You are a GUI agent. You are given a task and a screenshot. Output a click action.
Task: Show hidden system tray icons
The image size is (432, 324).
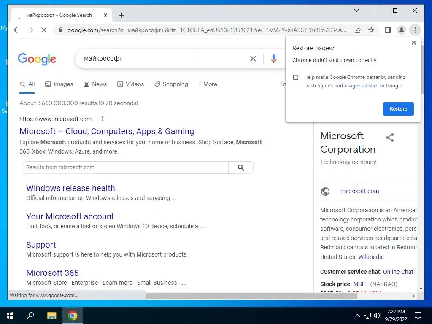click(357, 316)
